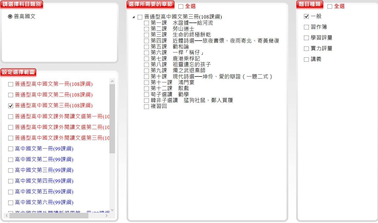Click the 第八課 祖靈遺忘的孩子 chapter label
Image resolution: width=378 pixels, height=223 pixels.
(x=181, y=65)
